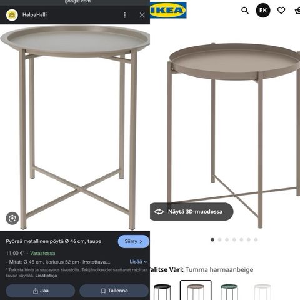Open the Lisätietoja link
Image resolution: width=300 pixels, height=300 pixels.
(x=46, y=276)
